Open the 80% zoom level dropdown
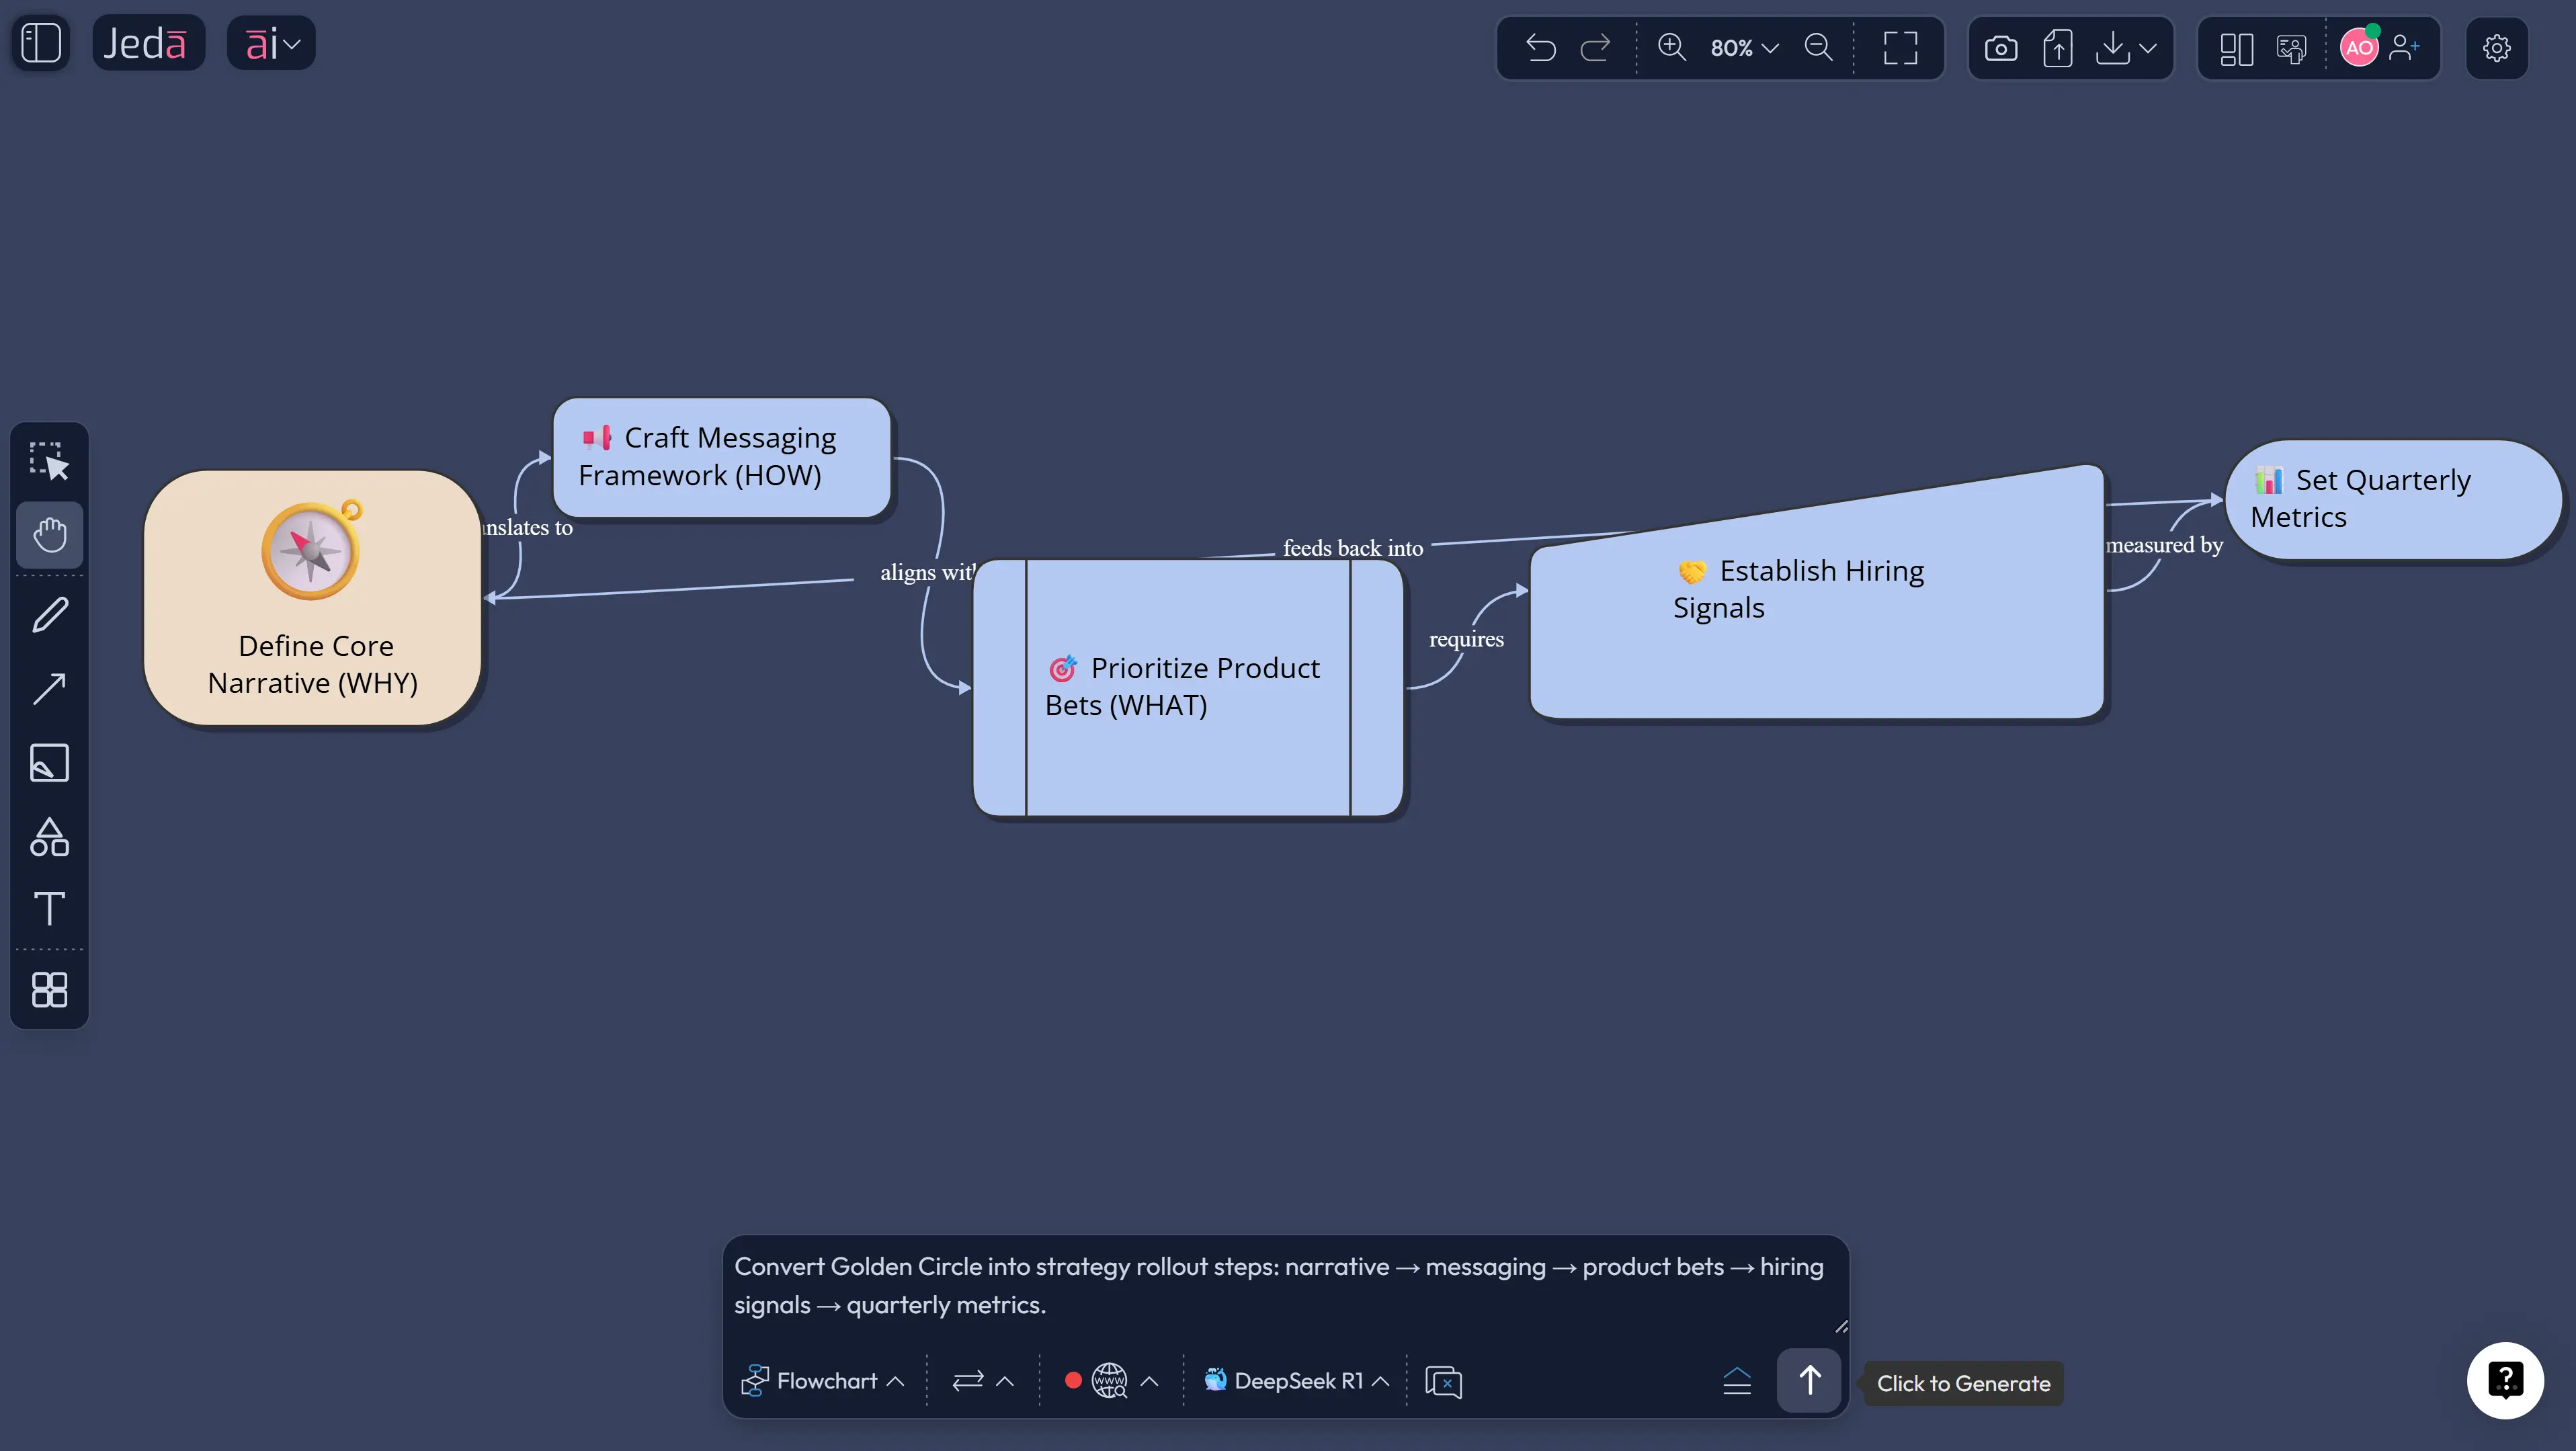The image size is (2576, 1451). coord(1744,48)
